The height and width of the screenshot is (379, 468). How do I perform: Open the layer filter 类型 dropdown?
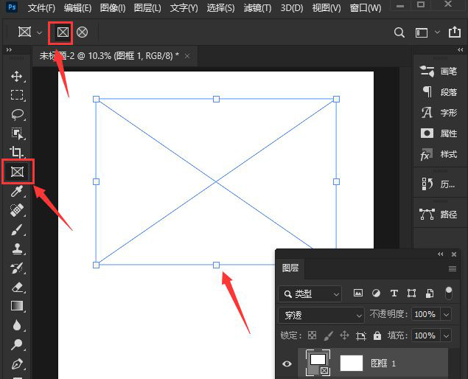tap(310, 294)
